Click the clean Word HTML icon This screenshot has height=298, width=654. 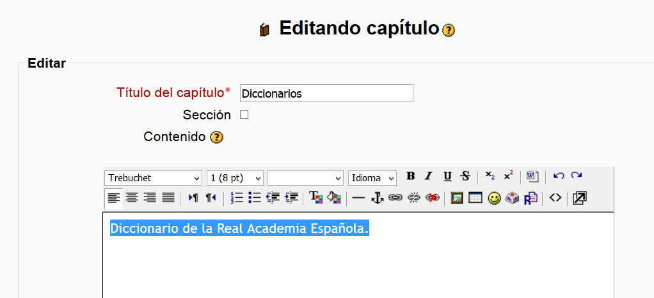click(532, 177)
